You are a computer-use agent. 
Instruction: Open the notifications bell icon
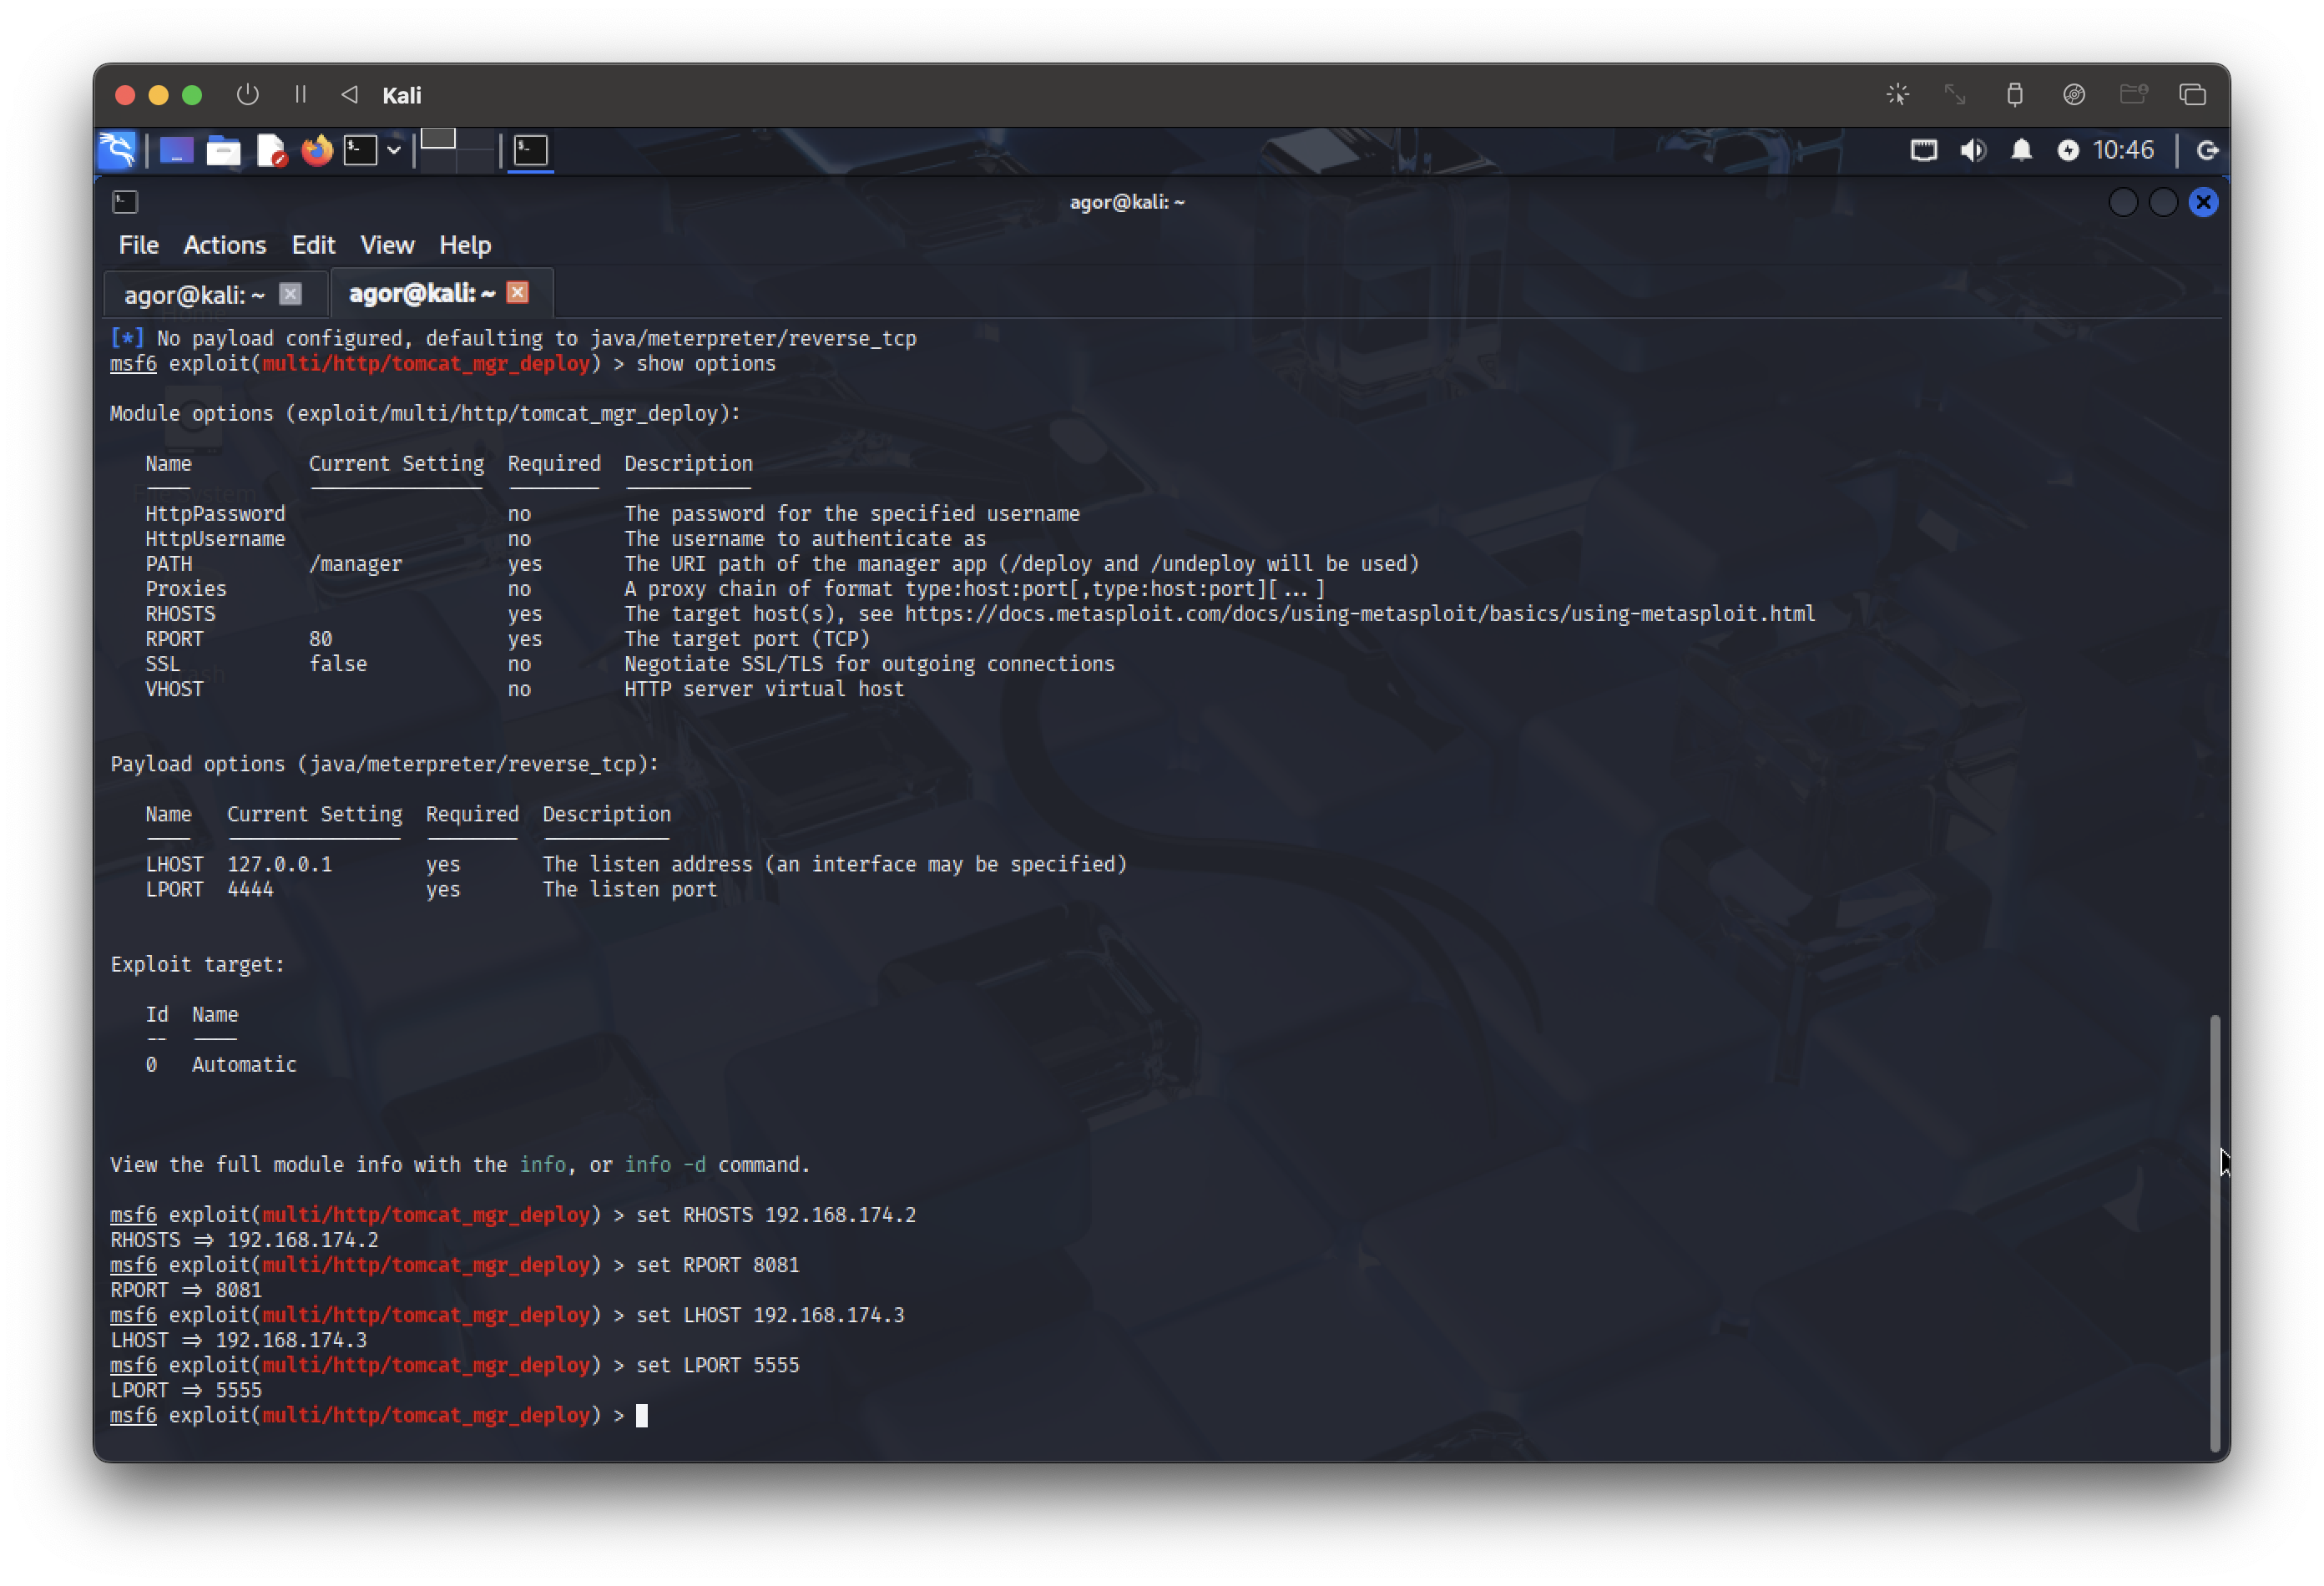[2021, 150]
